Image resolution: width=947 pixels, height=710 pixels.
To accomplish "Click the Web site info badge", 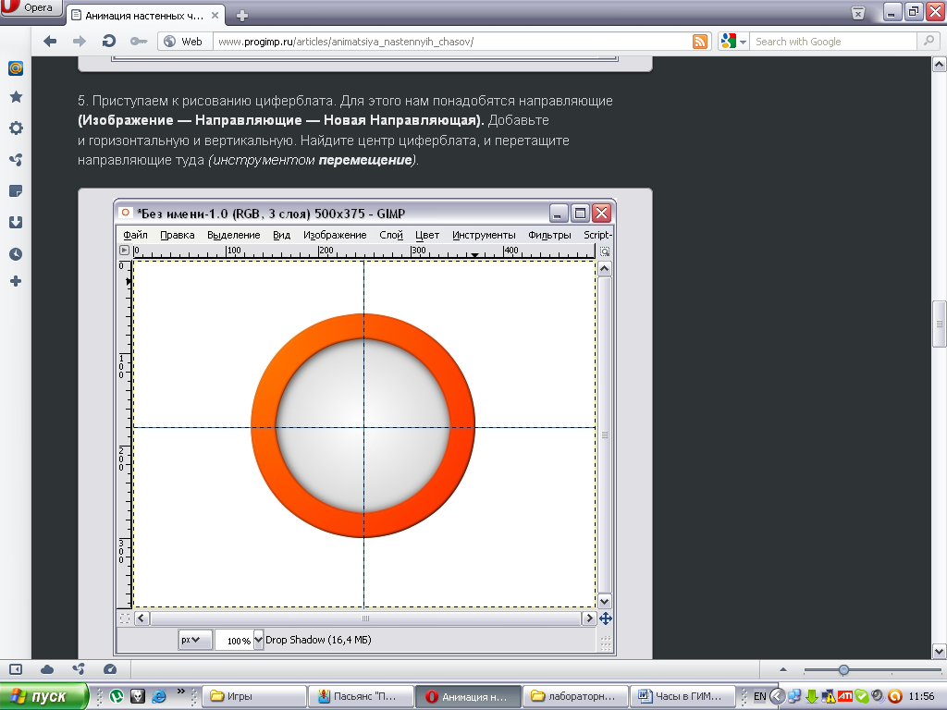I will [184, 42].
